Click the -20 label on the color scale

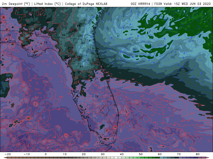[8, 154]
